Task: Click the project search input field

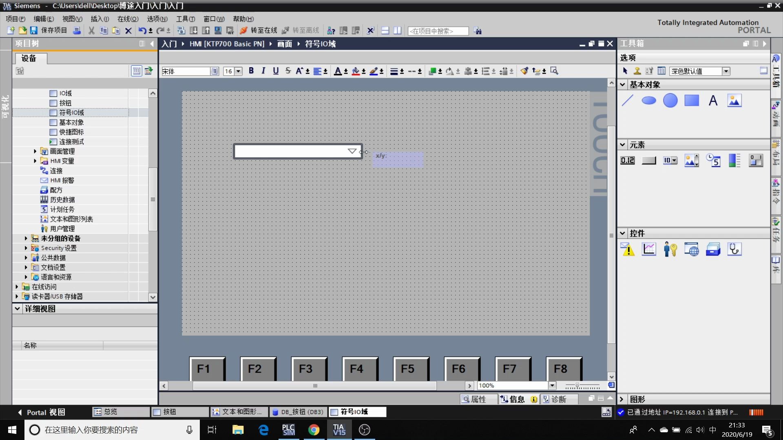Action: click(x=438, y=31)
